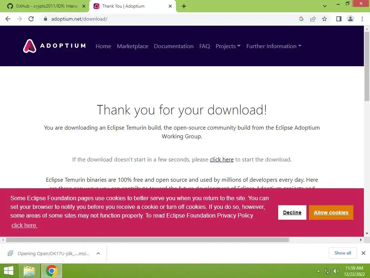This screenshot has width=370, height=278.
Task: Decline cookies
Action: point(292,212)
